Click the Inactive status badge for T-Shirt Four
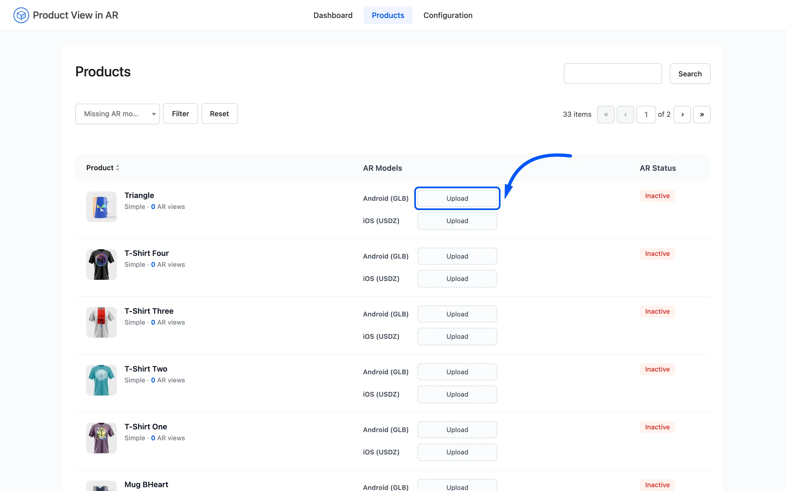Viewport: 786px width, 491px height. (x=657, y=253)
